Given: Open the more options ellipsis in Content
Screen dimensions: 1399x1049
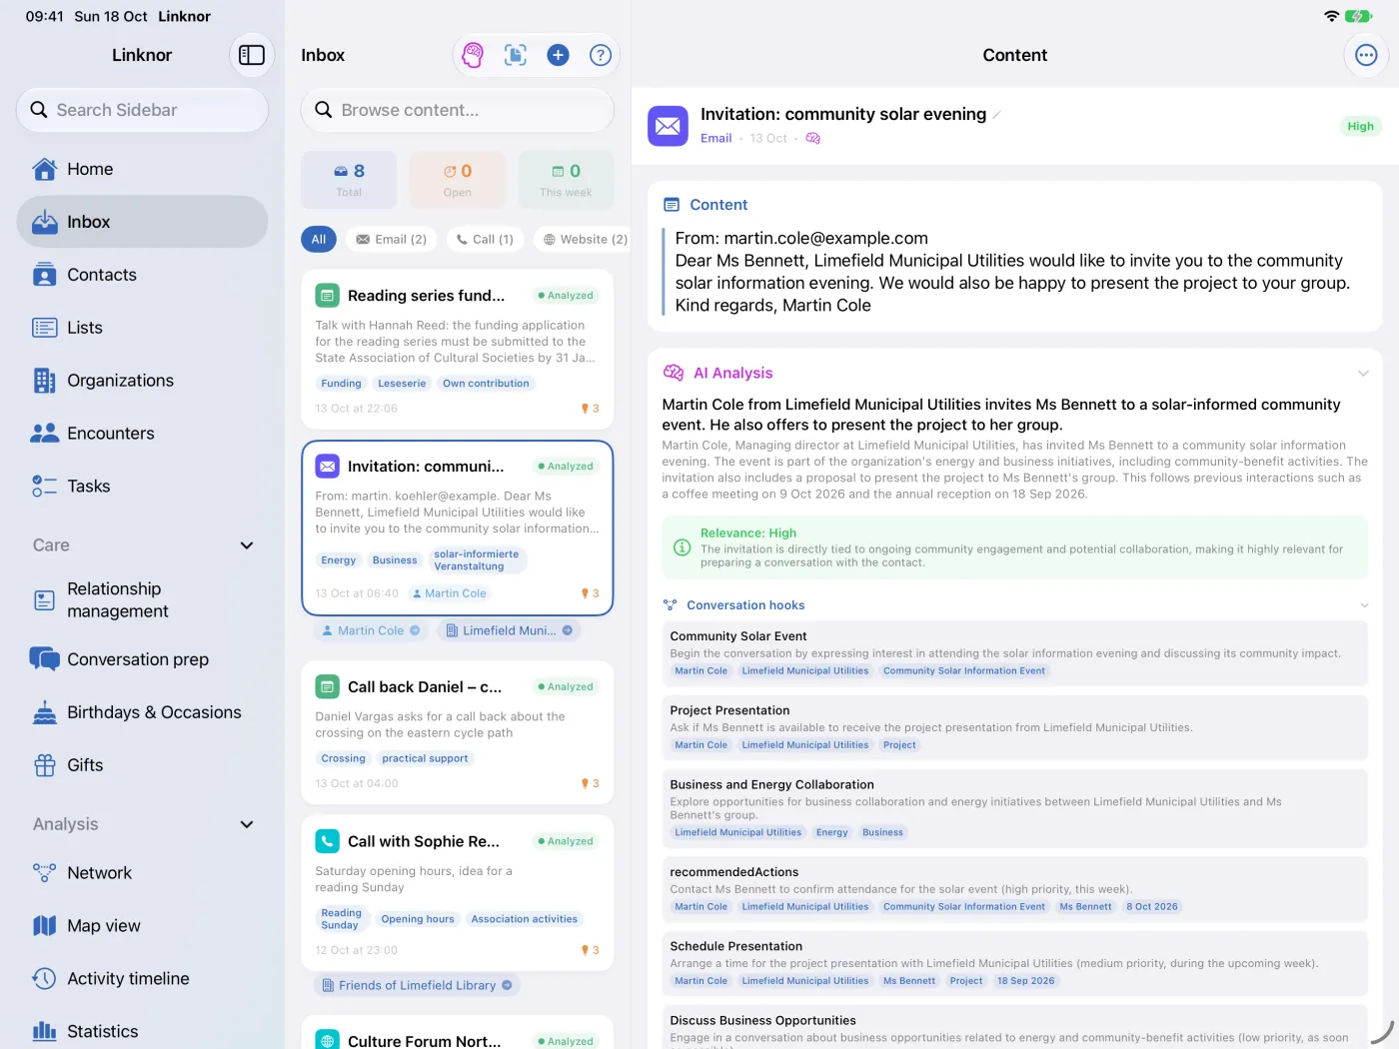Looking at the screenshot, I should click(x=1366, y=55).
